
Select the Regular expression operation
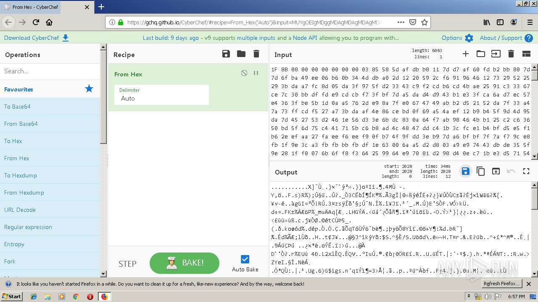[50, 227]
